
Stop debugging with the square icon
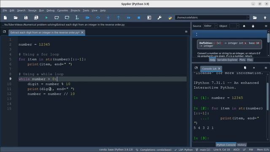(139, 18)
